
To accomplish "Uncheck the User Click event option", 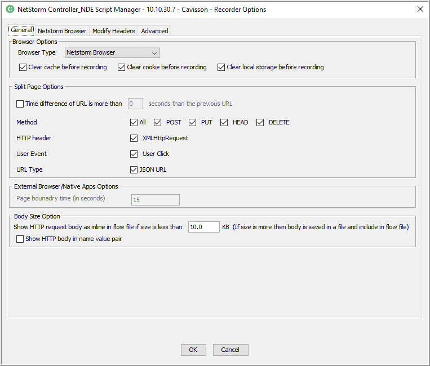I will [x=134, y=154].
